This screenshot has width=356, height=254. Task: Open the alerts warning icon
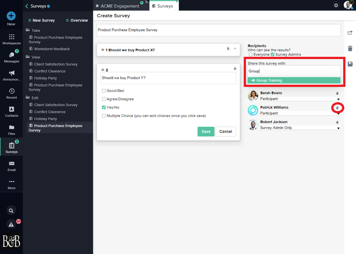(x=11, y=224)
